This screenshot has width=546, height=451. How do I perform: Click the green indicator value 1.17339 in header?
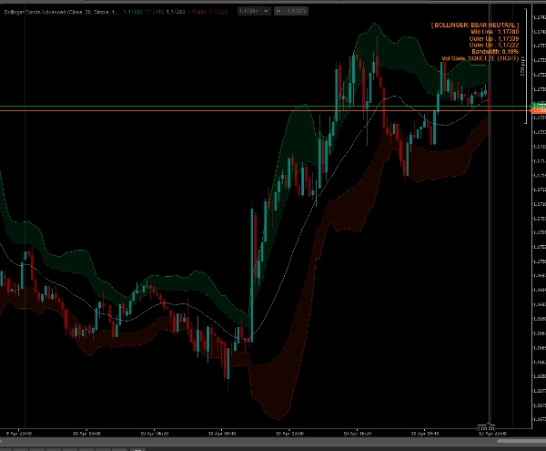point(133,12)
